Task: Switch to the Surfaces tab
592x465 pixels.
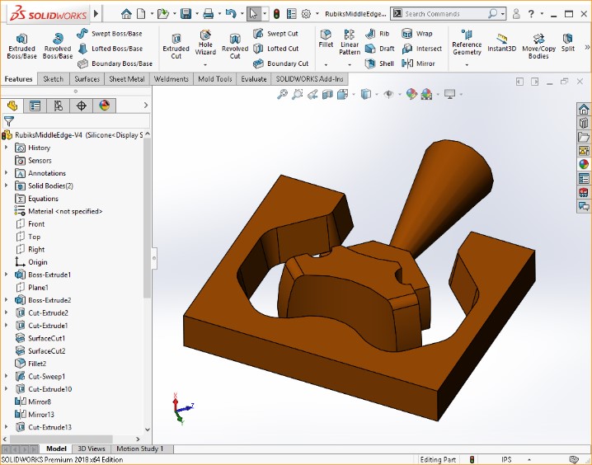Action: click(87, 79)
